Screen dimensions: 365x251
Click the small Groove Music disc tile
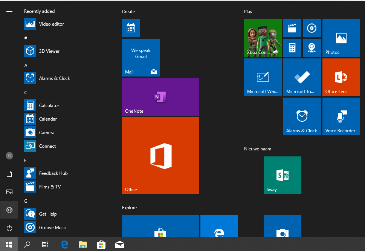(x=312, y=28)
